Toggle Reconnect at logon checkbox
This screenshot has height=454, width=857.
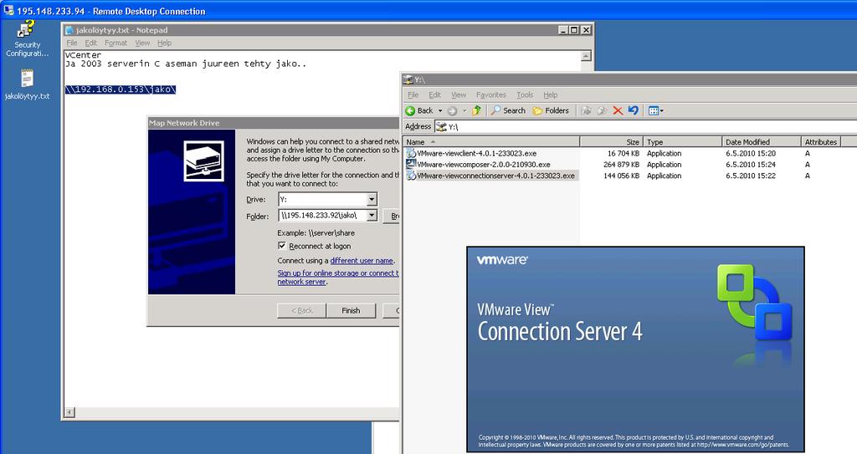pos(282,246)
